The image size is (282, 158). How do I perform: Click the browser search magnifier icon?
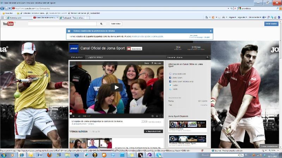277,8
